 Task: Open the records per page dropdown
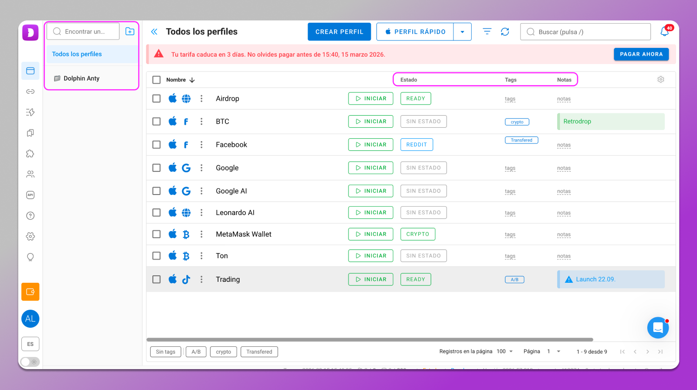505,351
